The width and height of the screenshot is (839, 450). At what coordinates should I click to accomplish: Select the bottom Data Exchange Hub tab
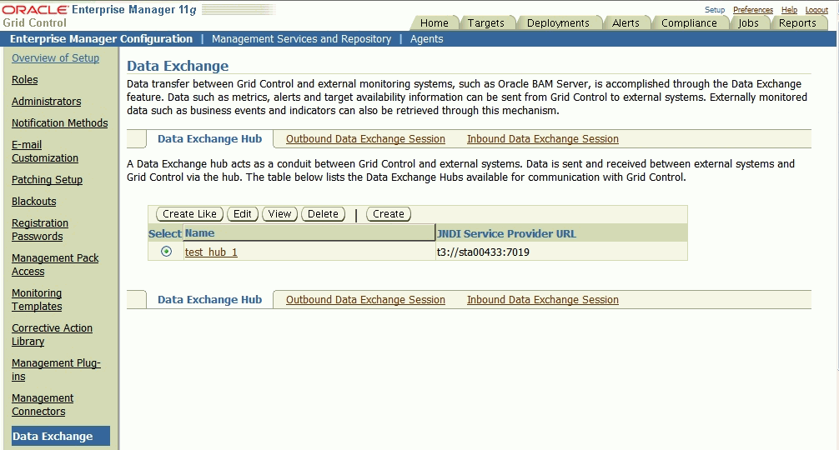pyautogui.click(x=210, y=300)
